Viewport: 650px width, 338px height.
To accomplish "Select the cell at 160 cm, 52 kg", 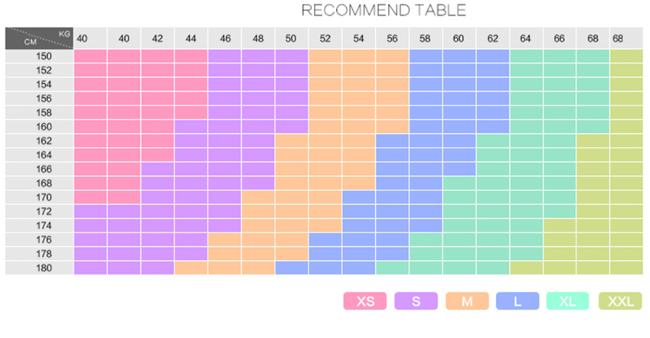I will (x=325, y=127).
